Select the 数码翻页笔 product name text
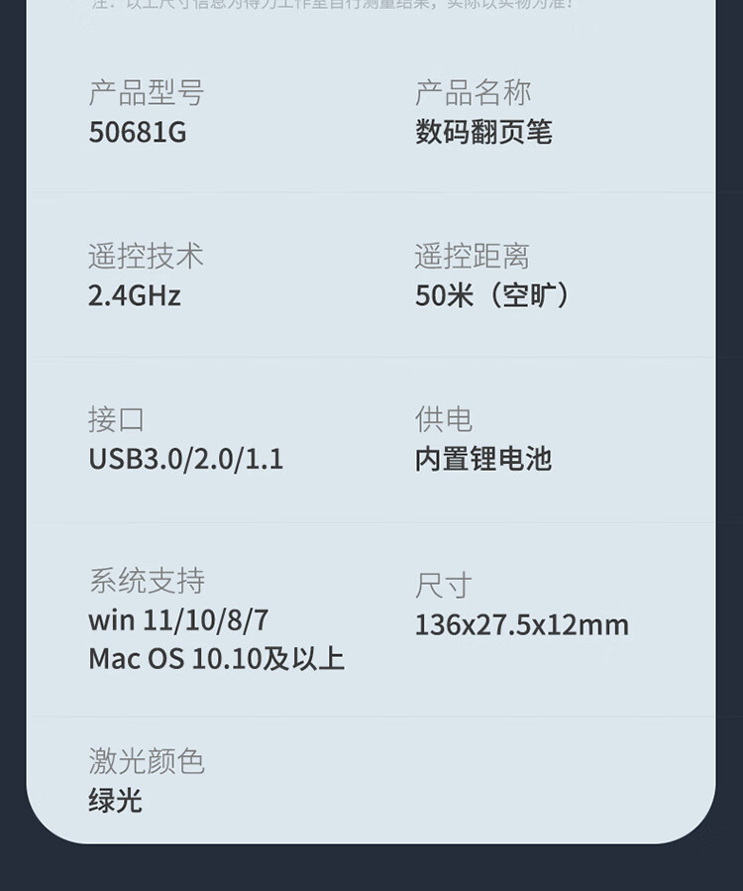Image resolution: width=743 pixels, height=891 pixels. pyautogui.click(x=483, y=133)
